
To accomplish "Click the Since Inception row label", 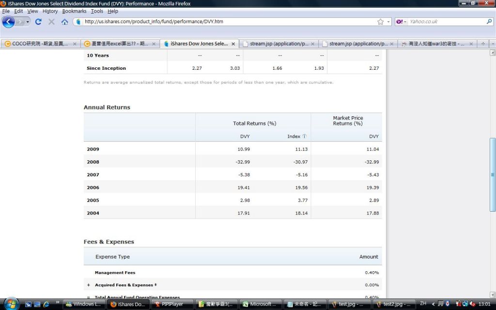I will 106,68.
